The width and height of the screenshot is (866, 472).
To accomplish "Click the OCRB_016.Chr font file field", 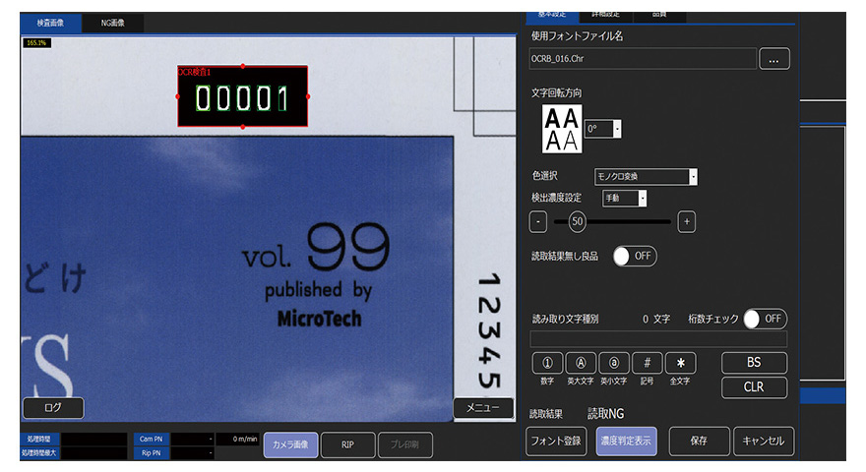I will [x=643, y=59].
